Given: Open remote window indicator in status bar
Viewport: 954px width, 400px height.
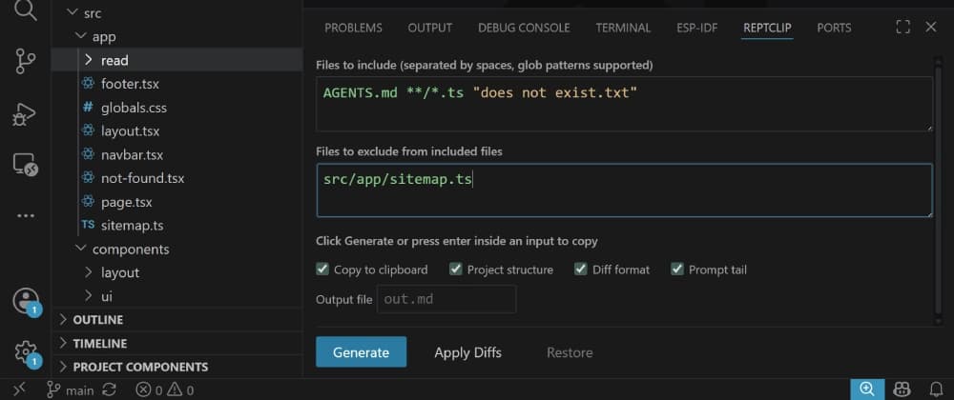Looking at the screenshot, I should [19, 390].
